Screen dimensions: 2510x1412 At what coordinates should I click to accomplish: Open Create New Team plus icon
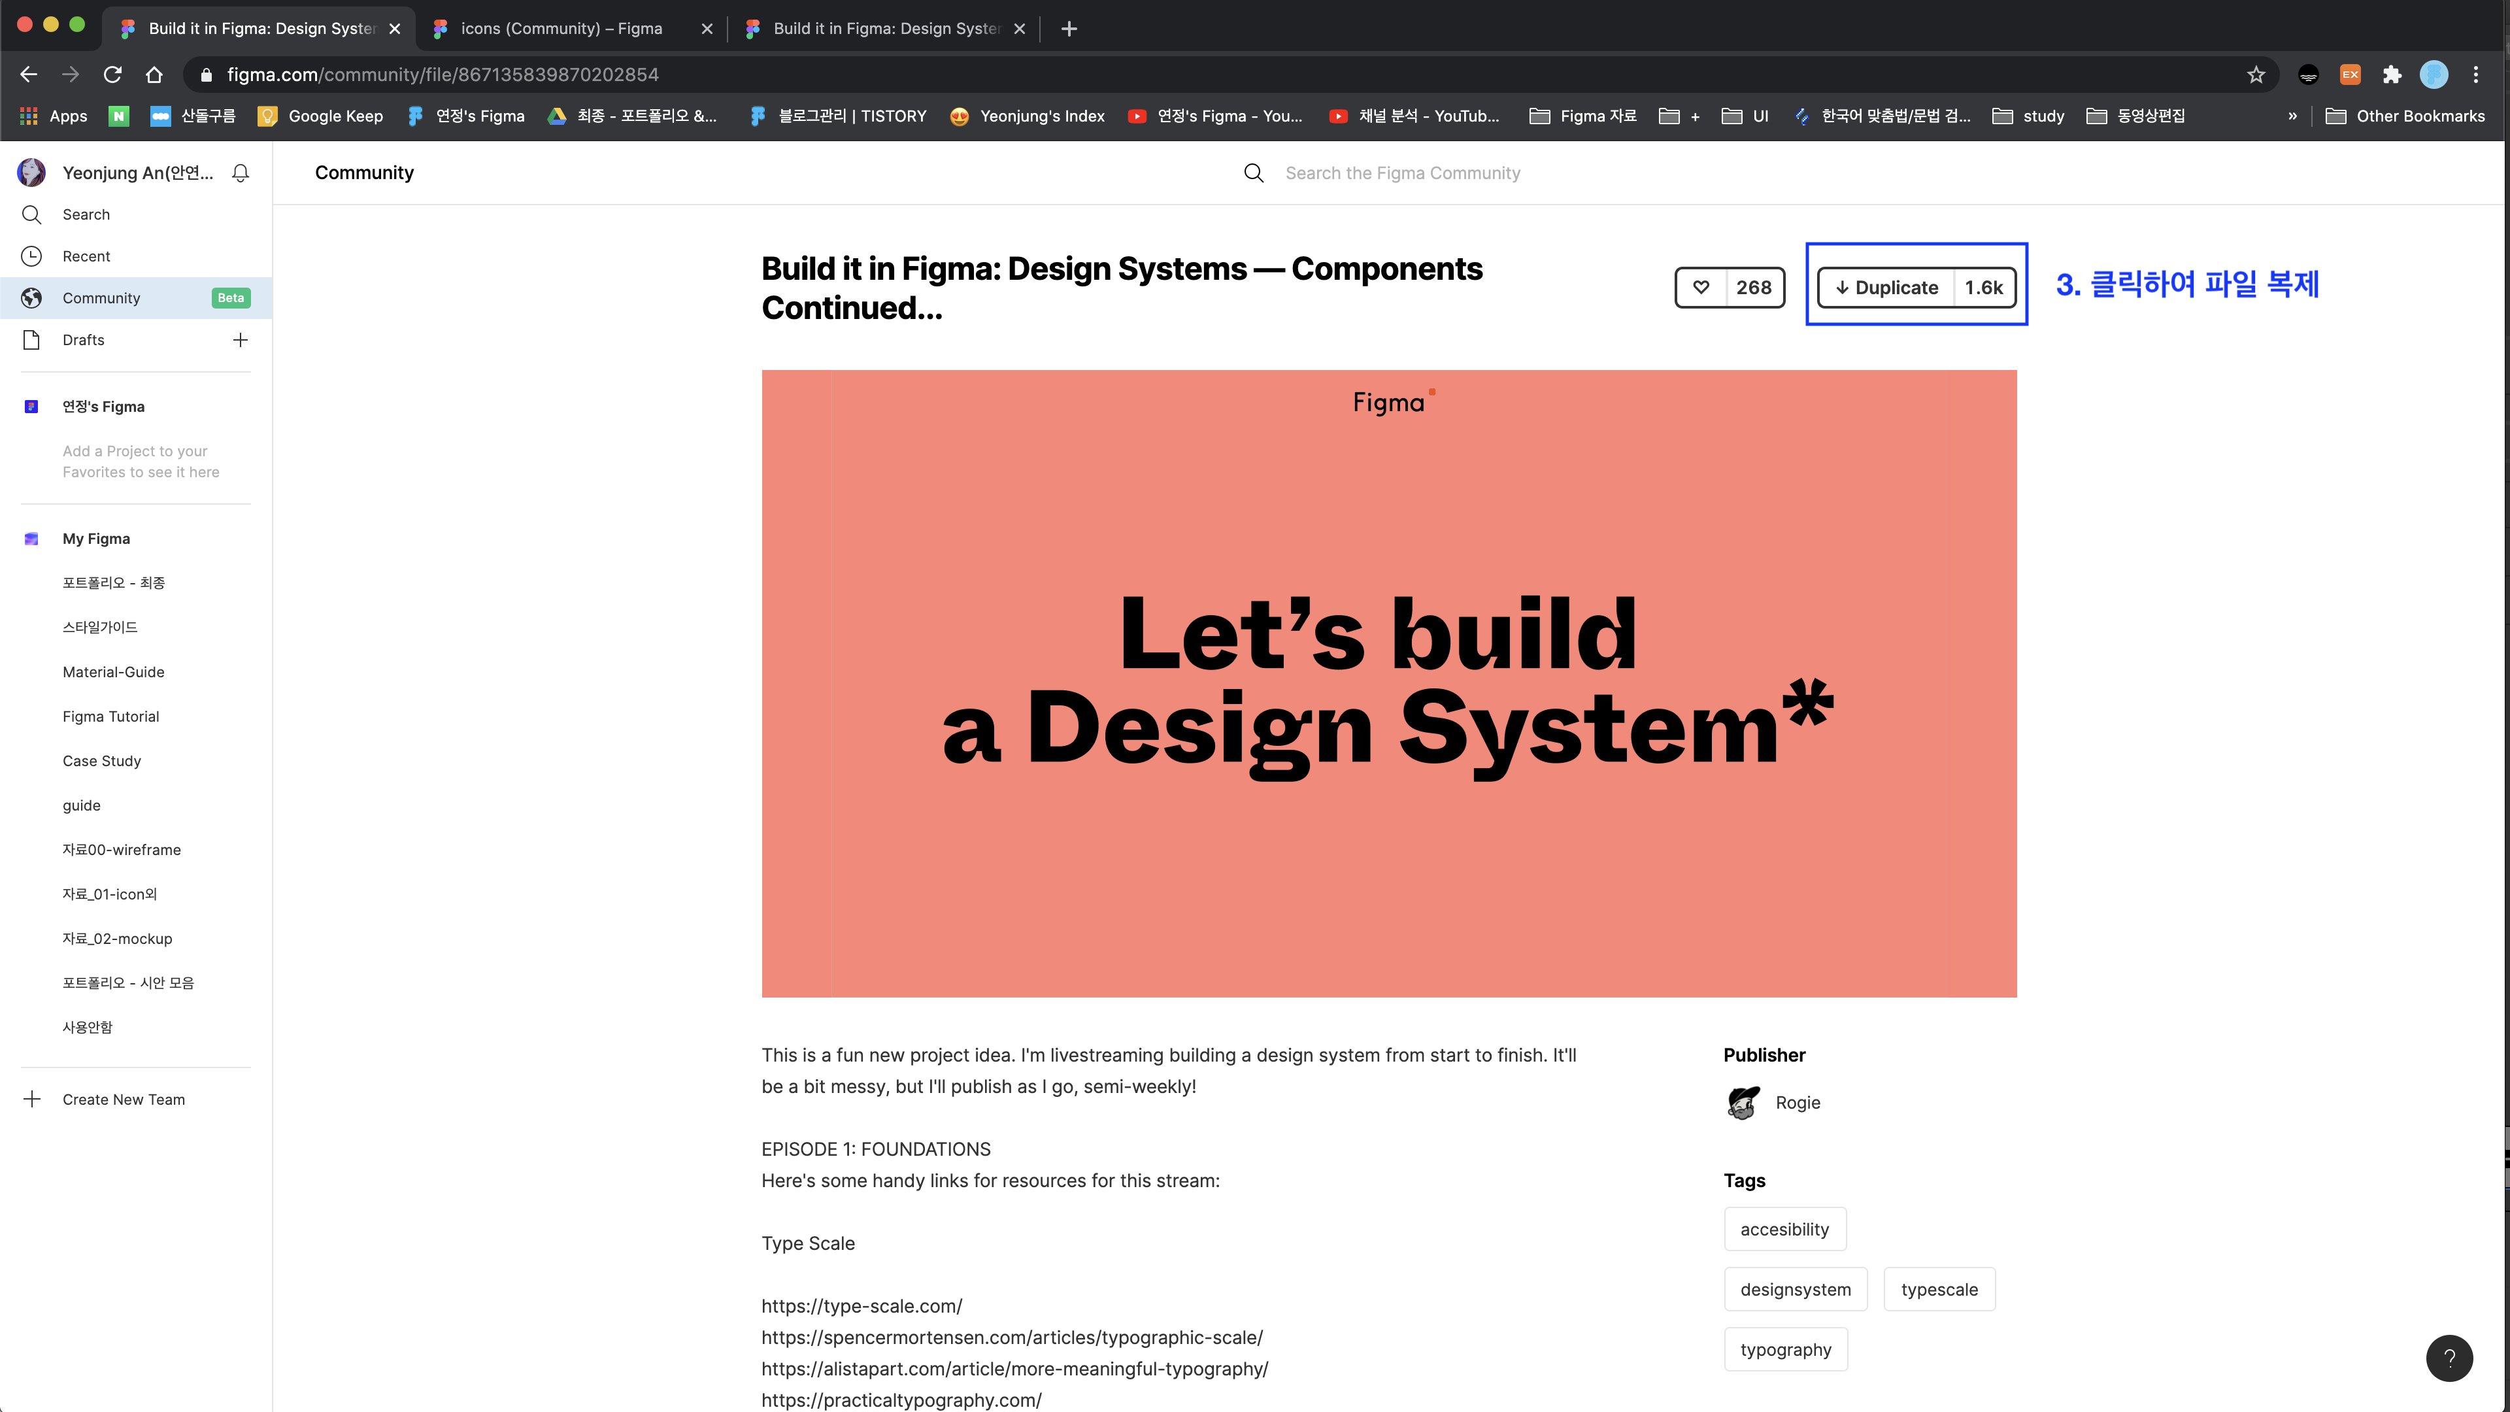(32, 1099)
